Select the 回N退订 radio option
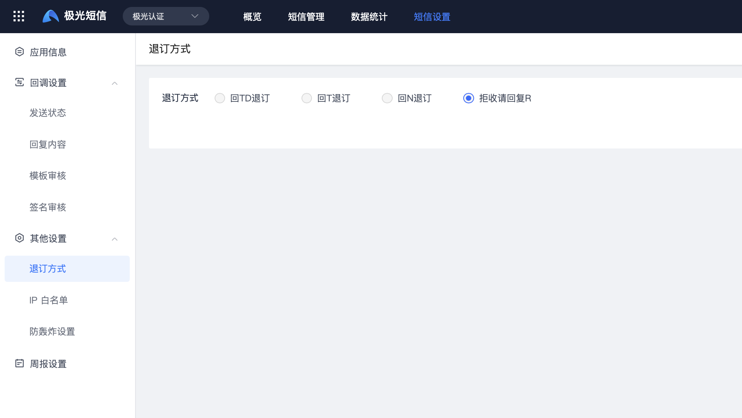 click(387, 98)
